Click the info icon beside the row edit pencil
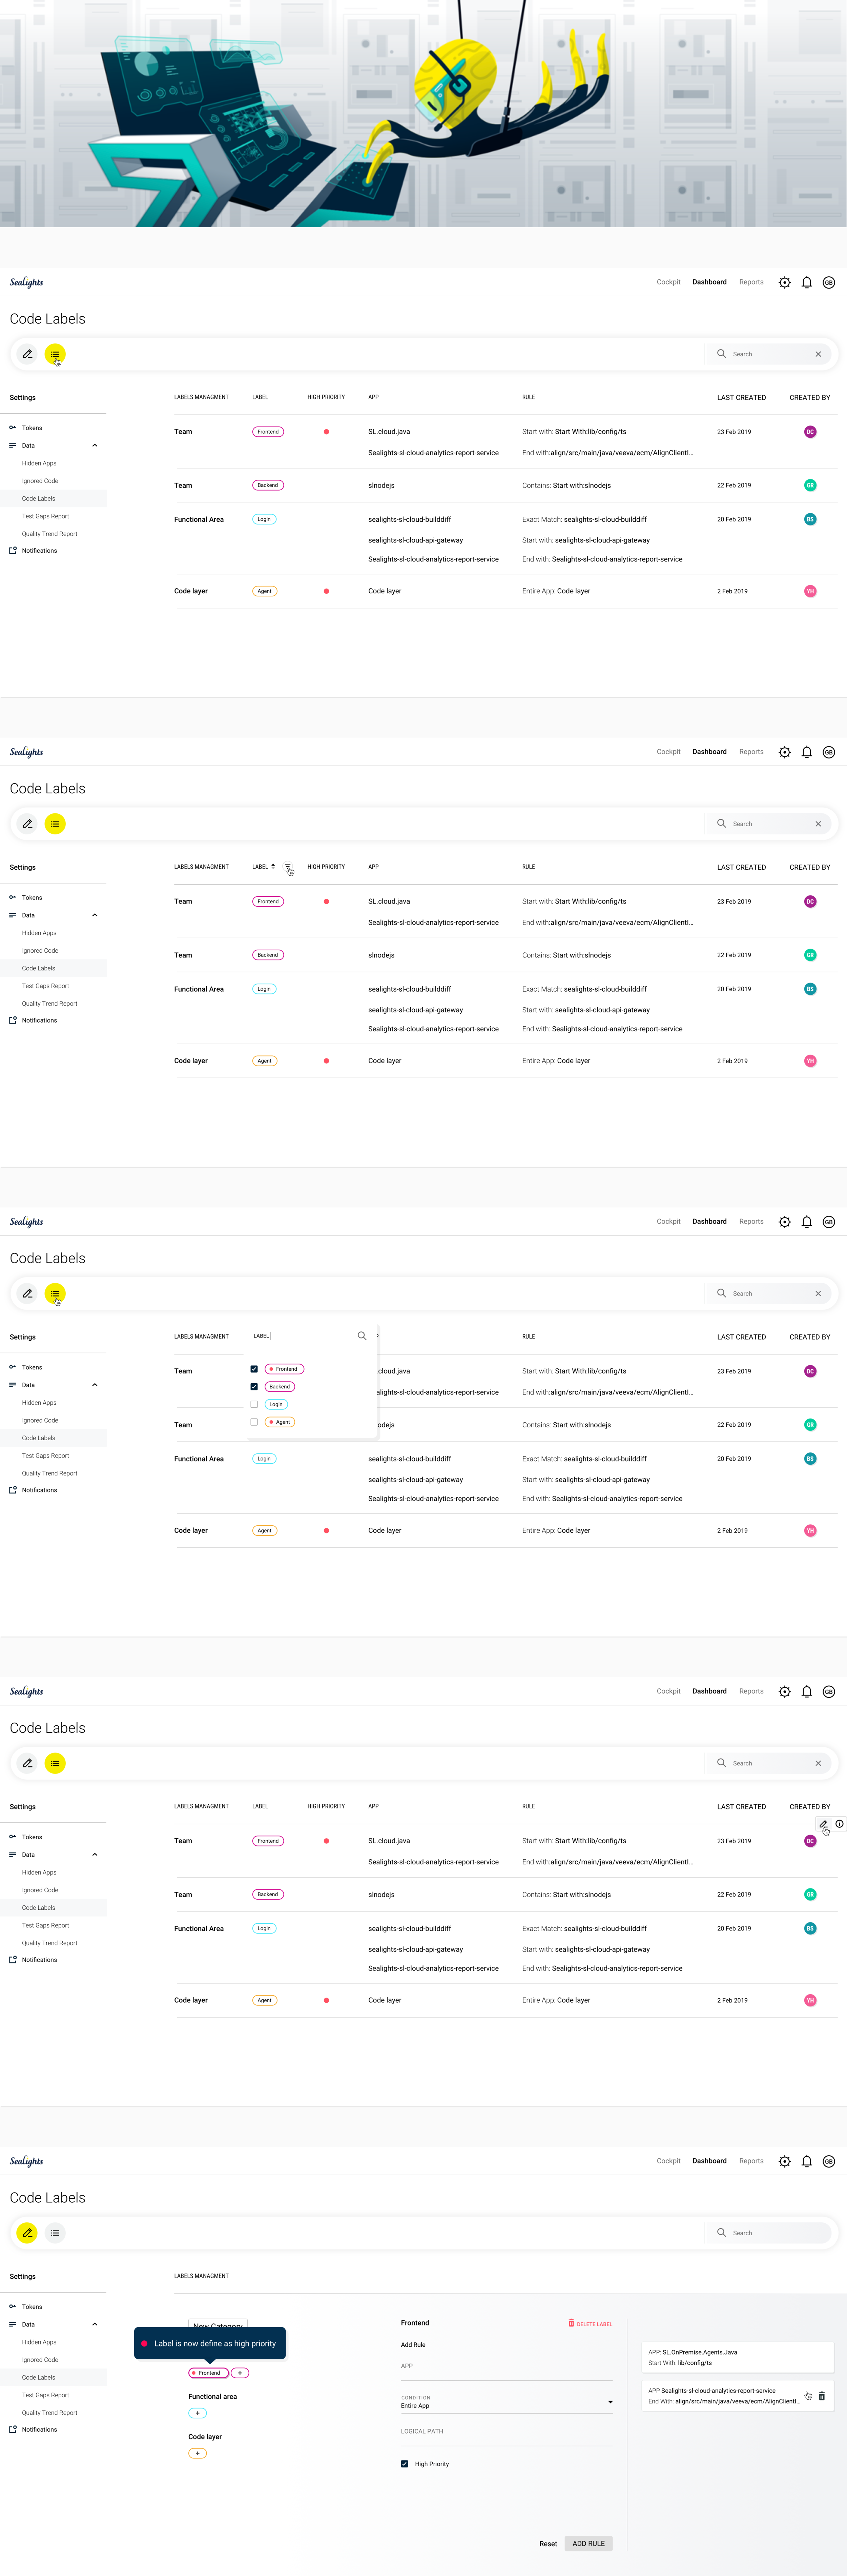The width and height of the screenshot is (847, 2576). coord(839,1824)
